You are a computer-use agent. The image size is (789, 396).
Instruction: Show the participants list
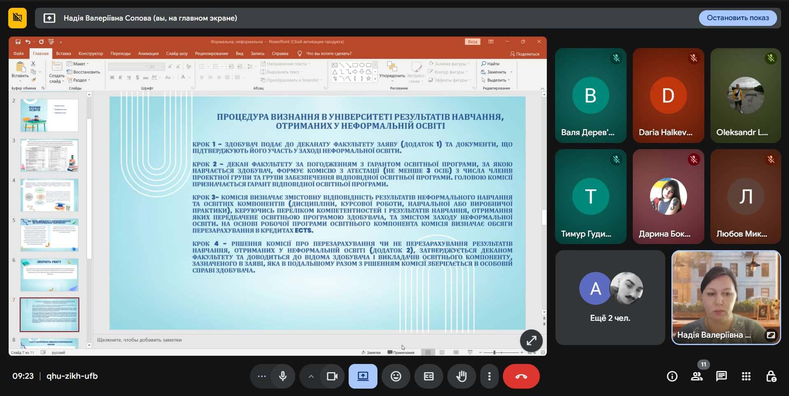[x=696, y=376]
